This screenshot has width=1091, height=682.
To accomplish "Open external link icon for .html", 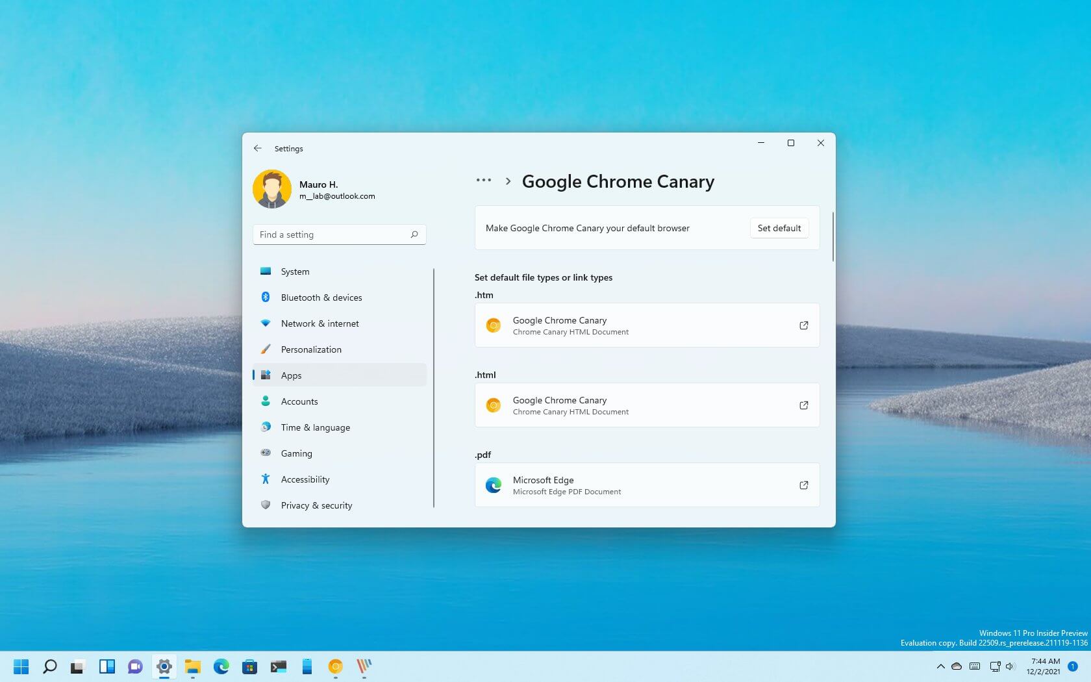I will 803,405.
